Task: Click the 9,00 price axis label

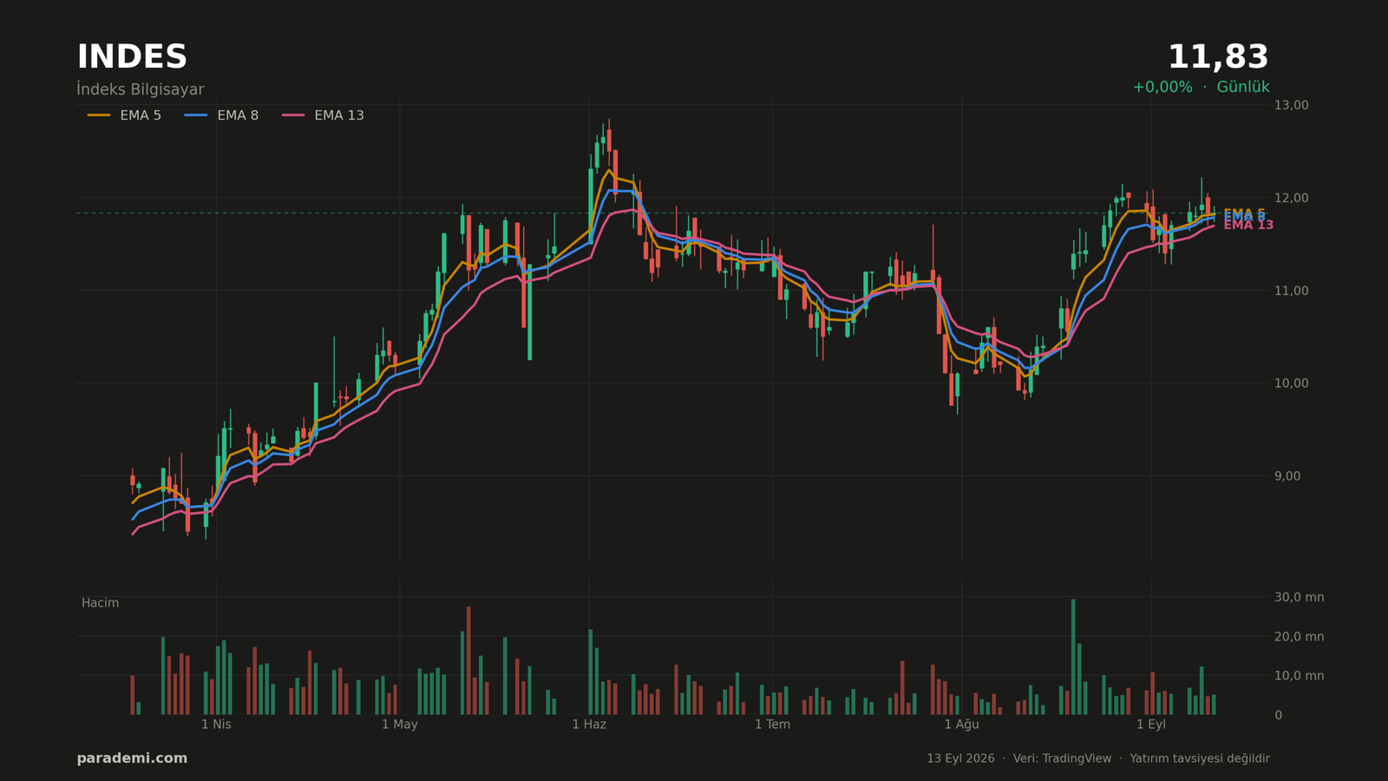Action: click(x=1287, y=476)
